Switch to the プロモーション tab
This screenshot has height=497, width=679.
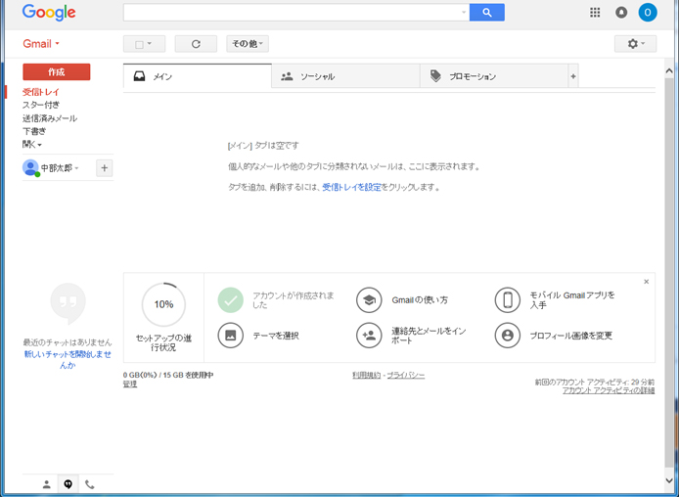point(494,76)
